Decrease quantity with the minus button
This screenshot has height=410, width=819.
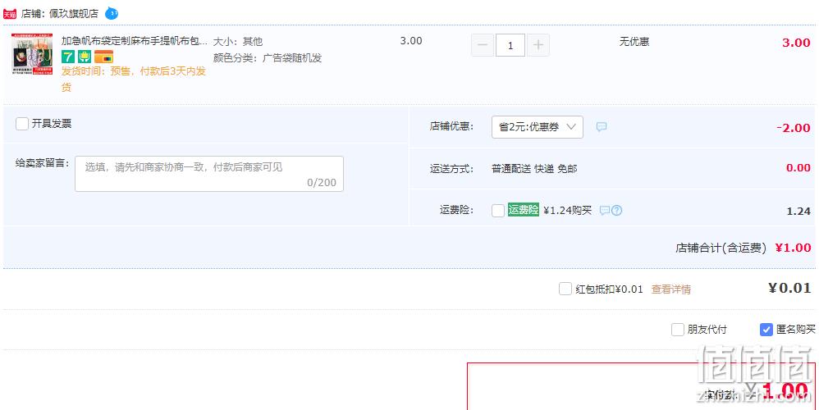pyautogui.click(x=482, y=45)
